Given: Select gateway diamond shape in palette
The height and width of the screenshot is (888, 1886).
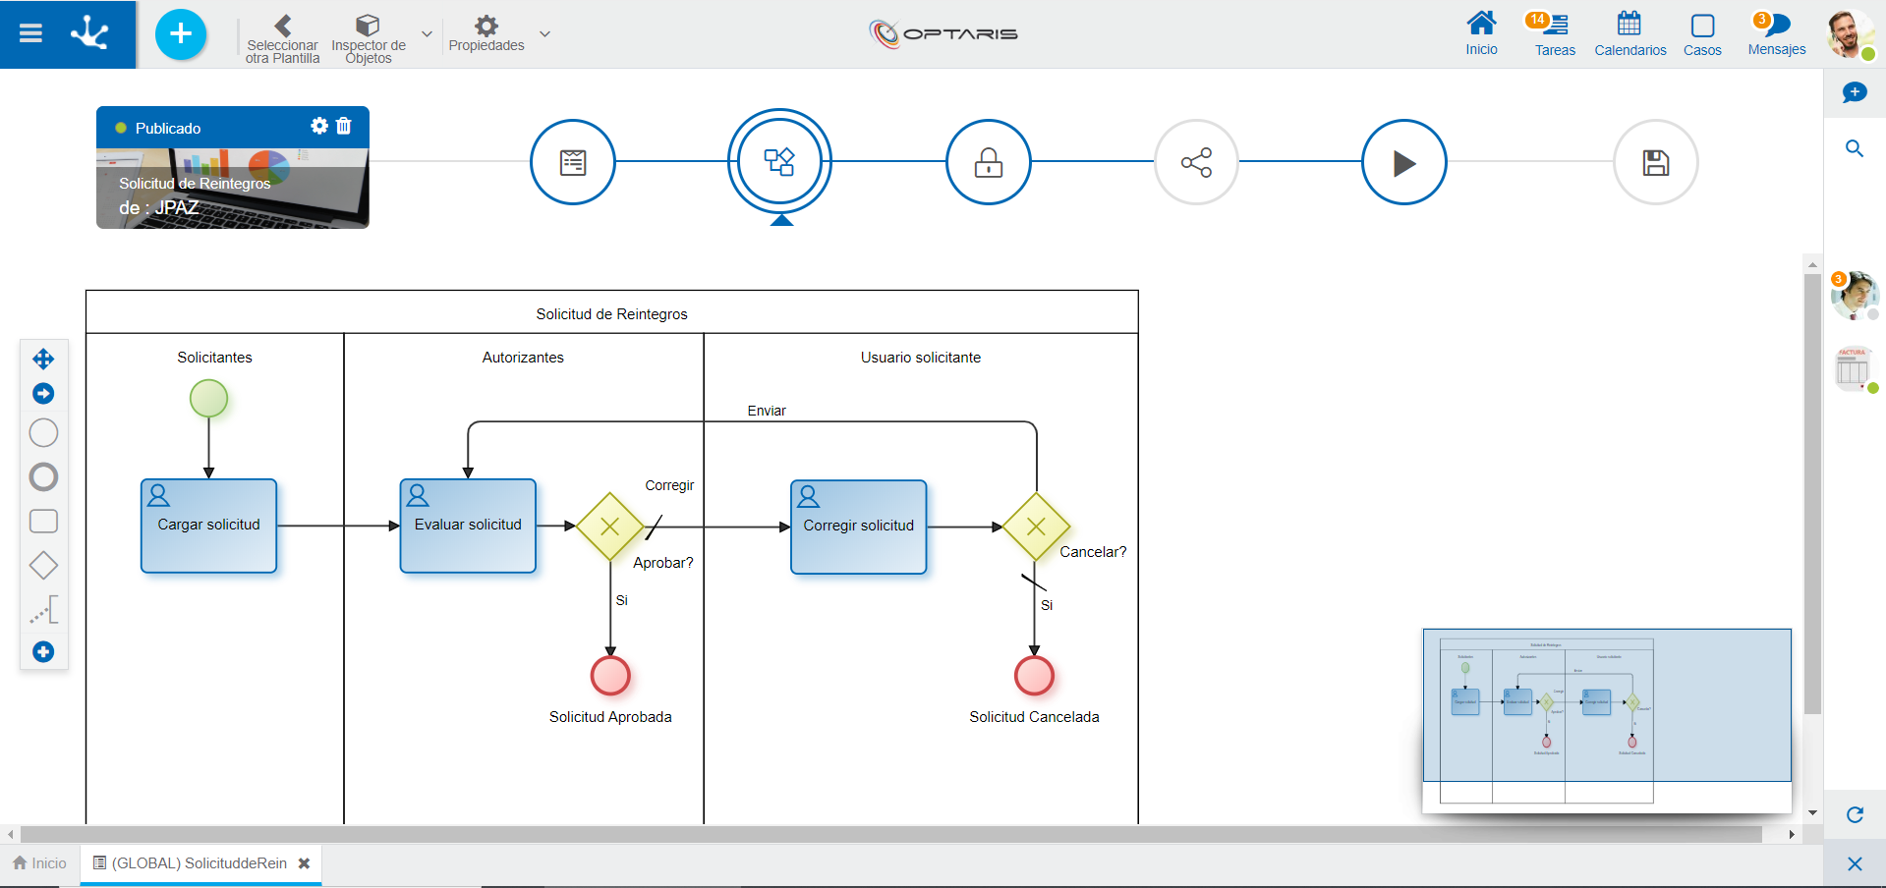Looking at the screenshot, I should tap(43, 566).
